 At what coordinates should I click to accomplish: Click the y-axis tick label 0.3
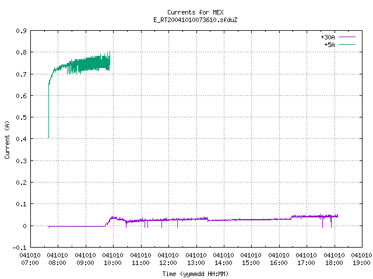(x=21, y=161)
